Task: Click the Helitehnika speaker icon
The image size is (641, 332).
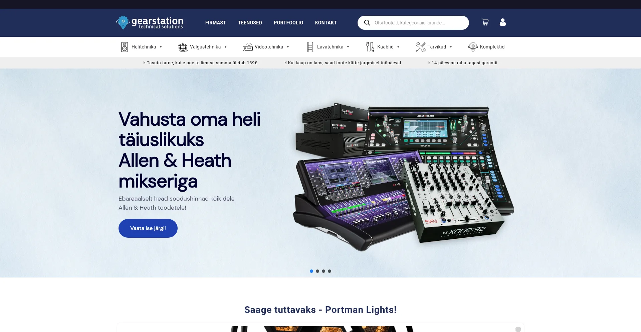Action: [125, 47]
